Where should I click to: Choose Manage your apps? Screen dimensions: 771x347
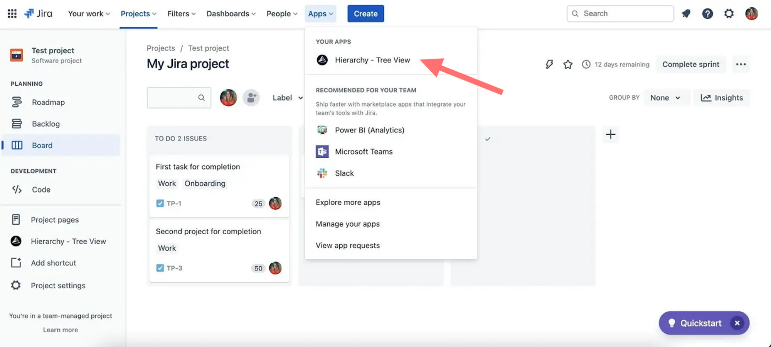pos(391,224)
